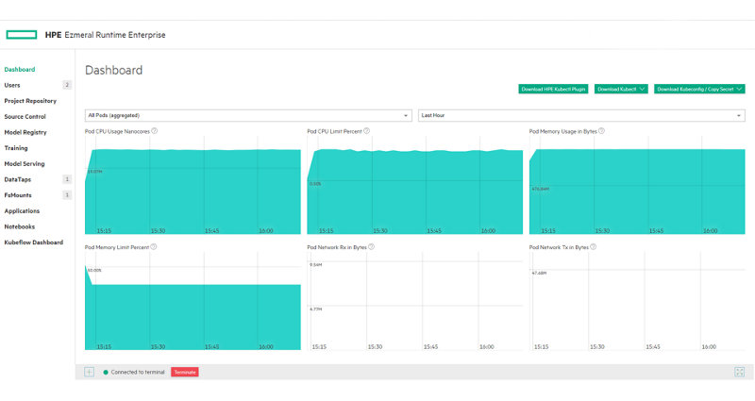
Task: Open the Users sidebar item
Action: [12, 85]
